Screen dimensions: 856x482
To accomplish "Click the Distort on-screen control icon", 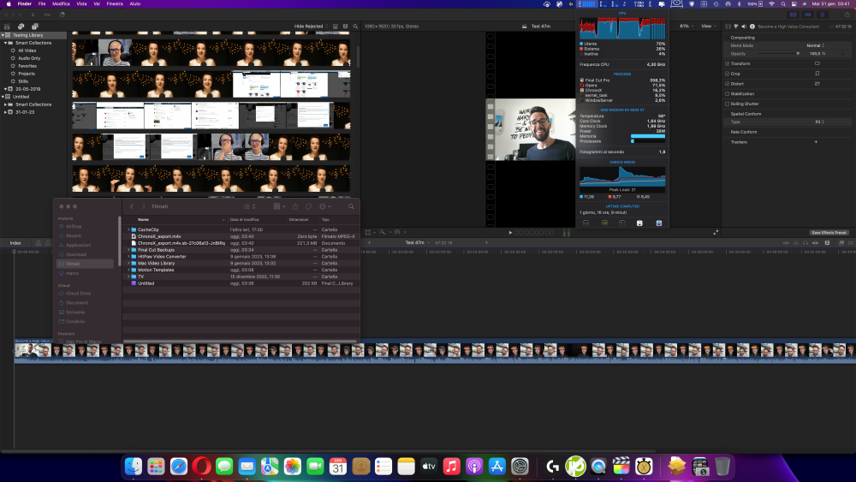I will (x=817, y=84).
